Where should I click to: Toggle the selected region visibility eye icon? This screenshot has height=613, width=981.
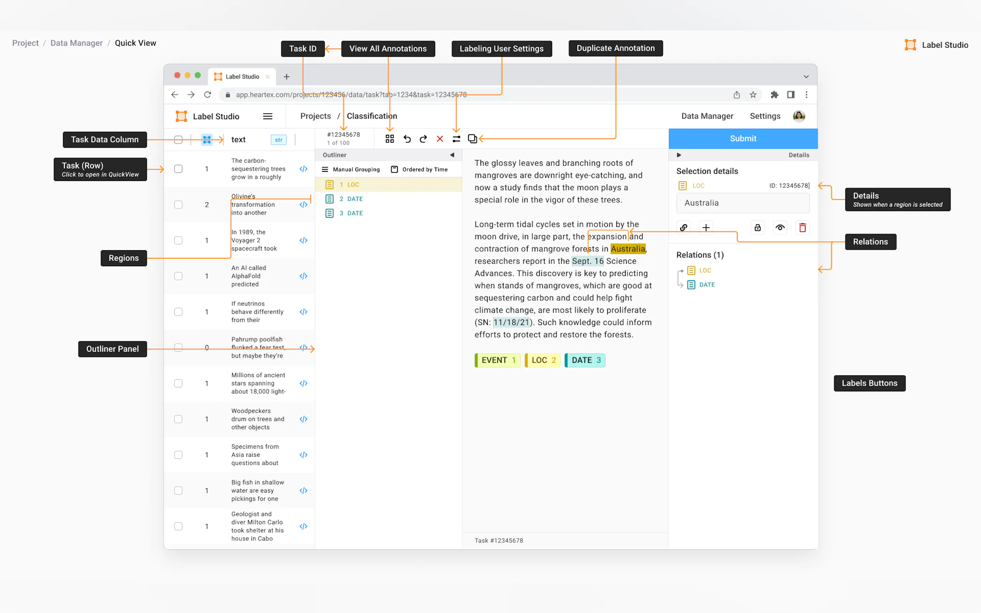(779, 227)
